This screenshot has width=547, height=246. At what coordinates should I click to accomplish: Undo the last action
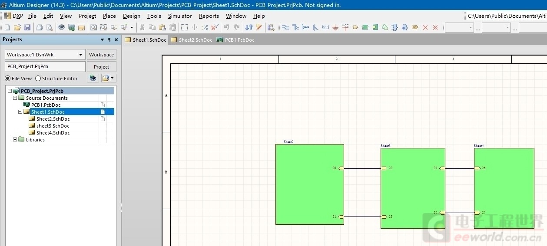click(x=226, y=27)
